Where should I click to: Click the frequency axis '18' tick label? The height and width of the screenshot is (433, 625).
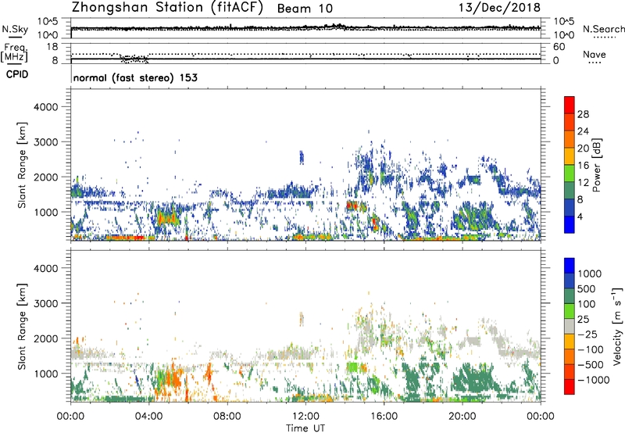pyautogui.click(x=52, y=47)
